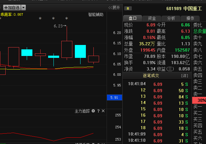Click the 流通 value 183.62亿
206x144 pixels.
[x=181, y=63]
